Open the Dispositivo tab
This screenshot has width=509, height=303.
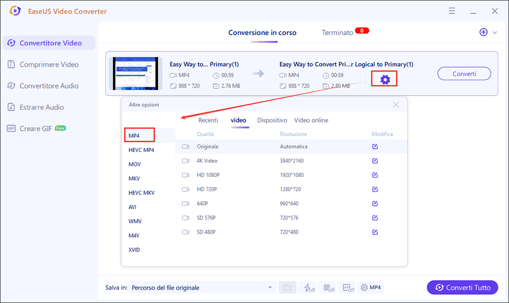tap(272, 120)
